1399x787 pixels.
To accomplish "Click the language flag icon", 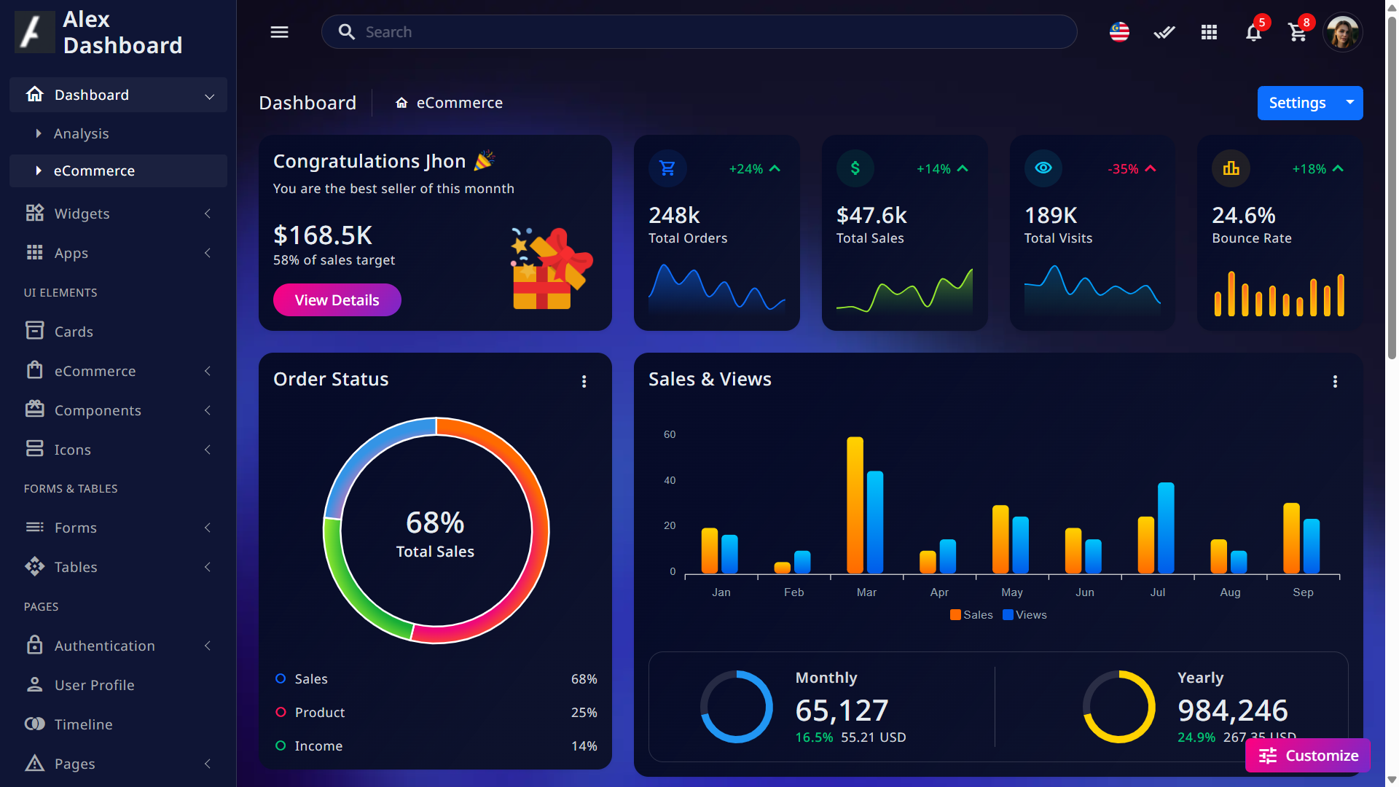I will tap(1119, 32).
